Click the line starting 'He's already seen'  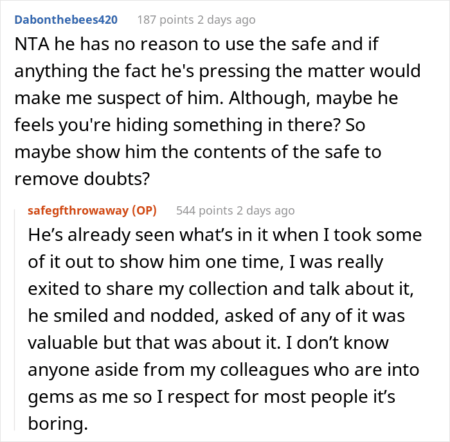225,235
